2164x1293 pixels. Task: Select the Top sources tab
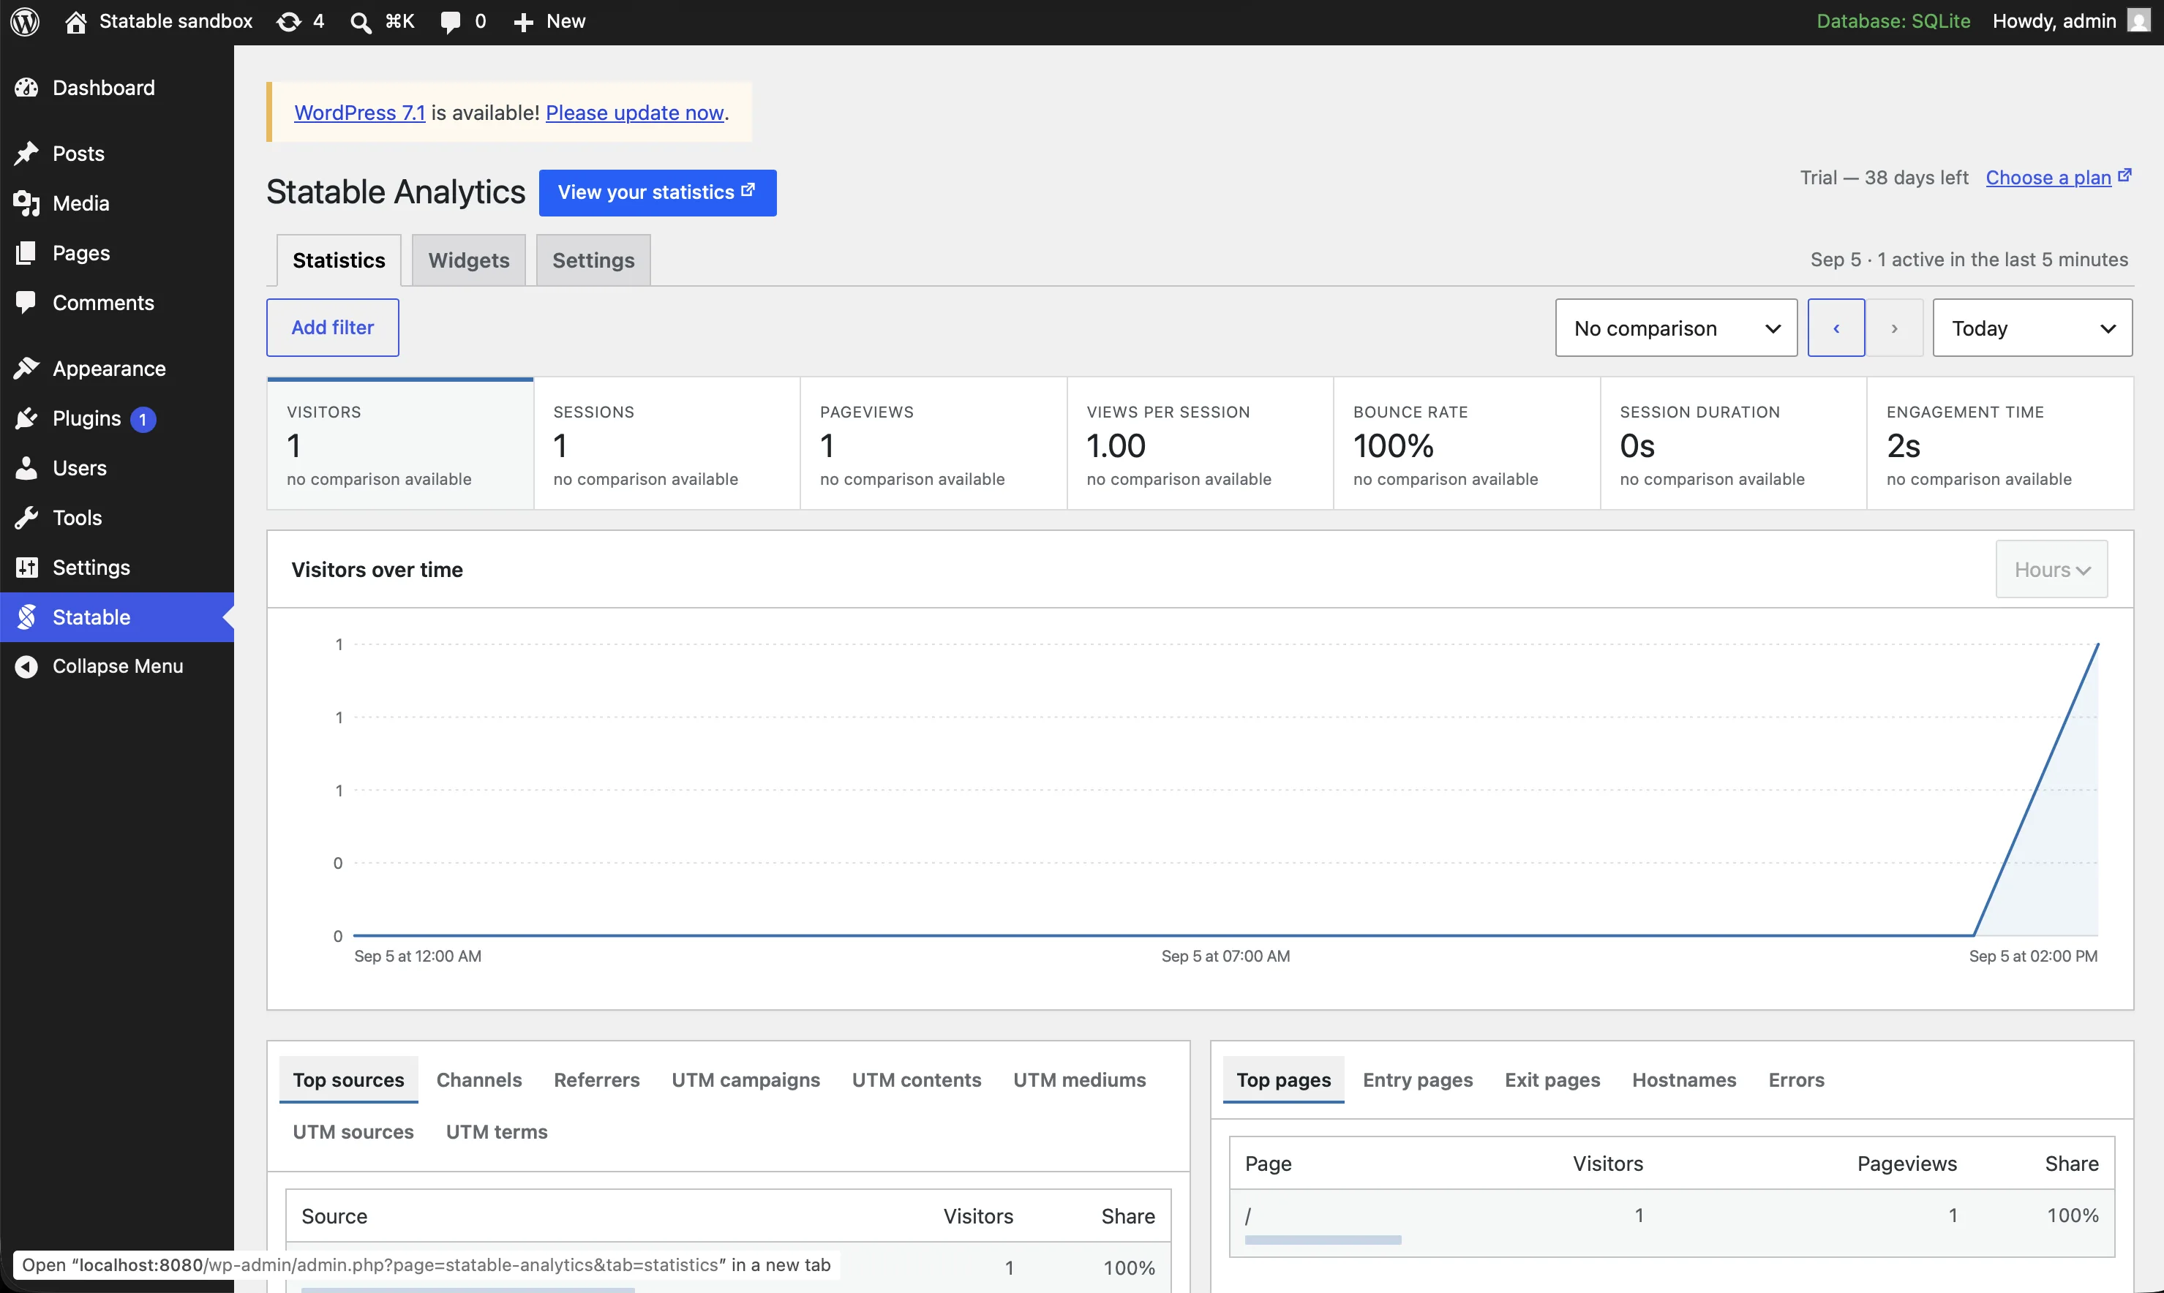click(349, 1079)
